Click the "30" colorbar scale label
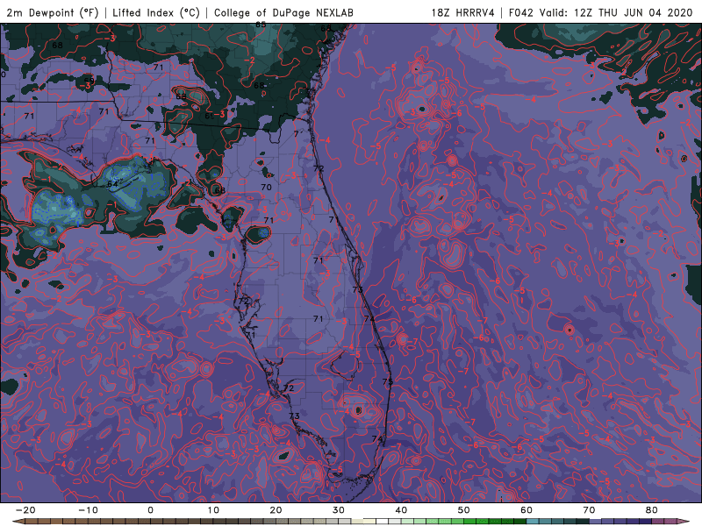Viewport: 702px width, 526px height. click(339, 510)
